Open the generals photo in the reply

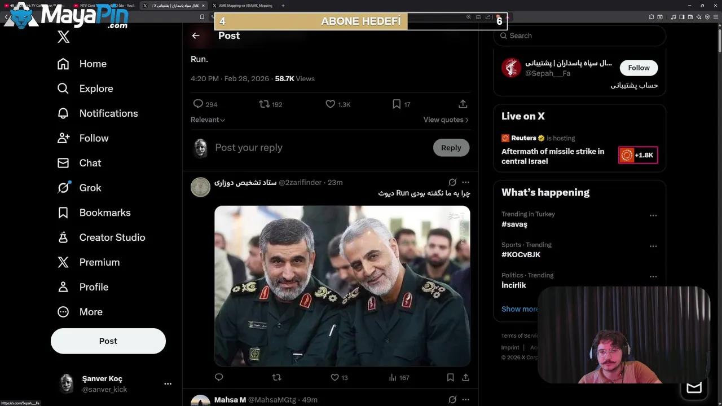(x=342, y=286)
